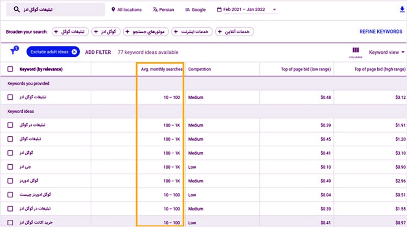Change the Persian language setting
This screenshot has width=407, height=227.
(x=164, y=10)
